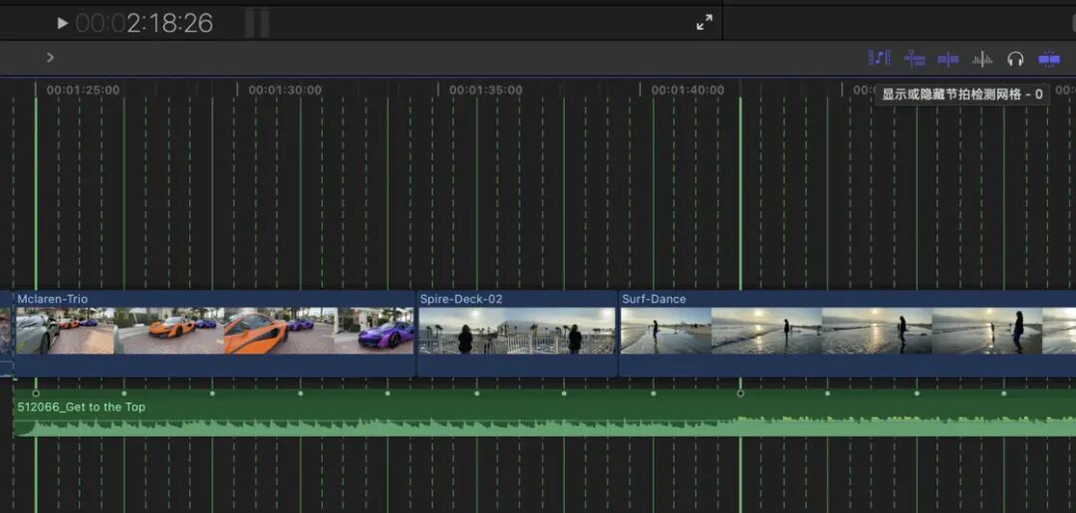The image size is (1076, 513).
Task: Enable audio skimming waveform icon
Action: pyautogui.click(x=982, y=59)
